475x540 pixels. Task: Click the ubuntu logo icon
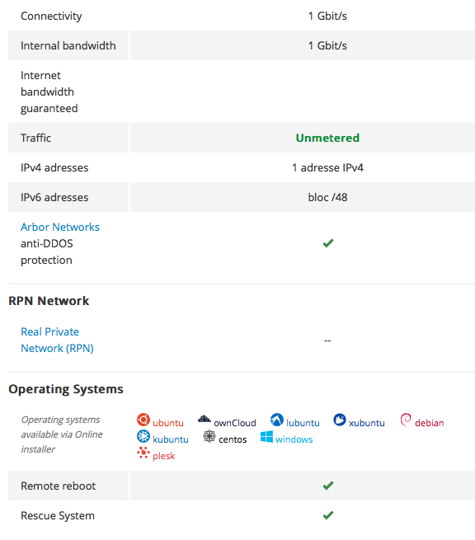pyautogui.click(x=143, y=420)
